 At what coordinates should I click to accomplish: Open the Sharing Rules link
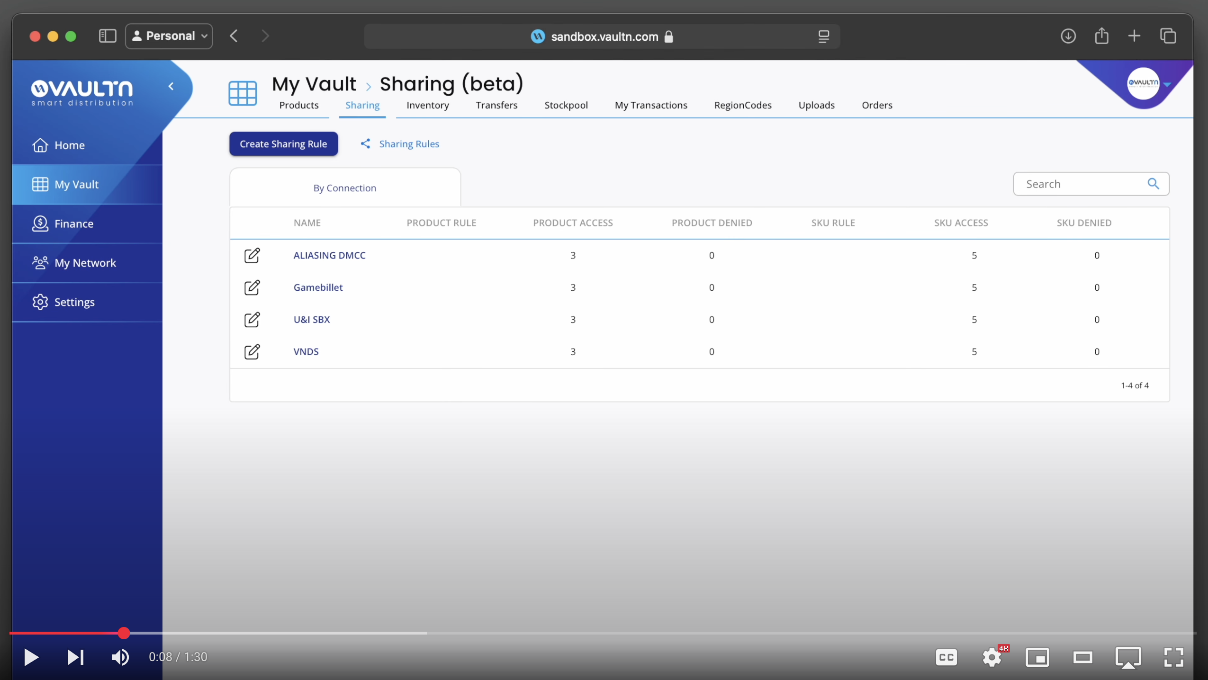coord(400,144)
